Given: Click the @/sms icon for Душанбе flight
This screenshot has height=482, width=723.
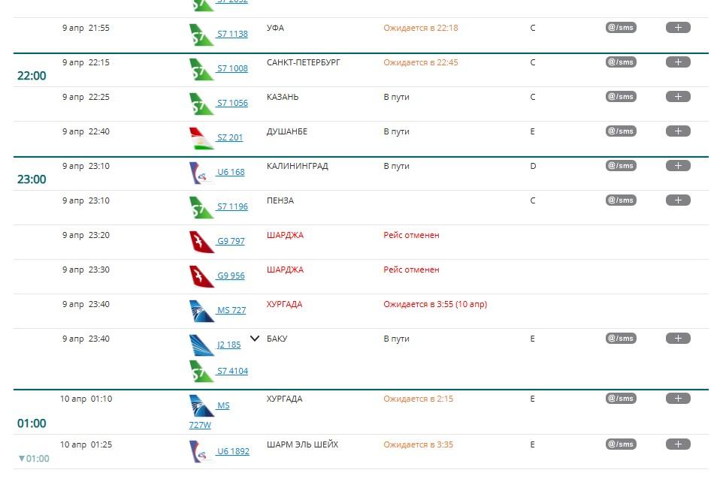Looking at the screenshot, I should 621,131.
